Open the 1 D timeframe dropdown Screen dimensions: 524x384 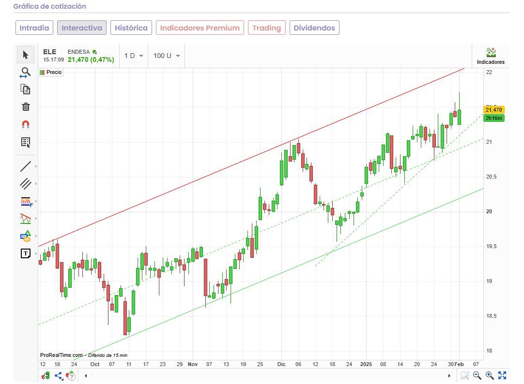[134, 56]
